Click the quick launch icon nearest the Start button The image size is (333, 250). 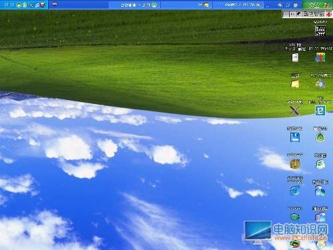click(x=295, y=5)
